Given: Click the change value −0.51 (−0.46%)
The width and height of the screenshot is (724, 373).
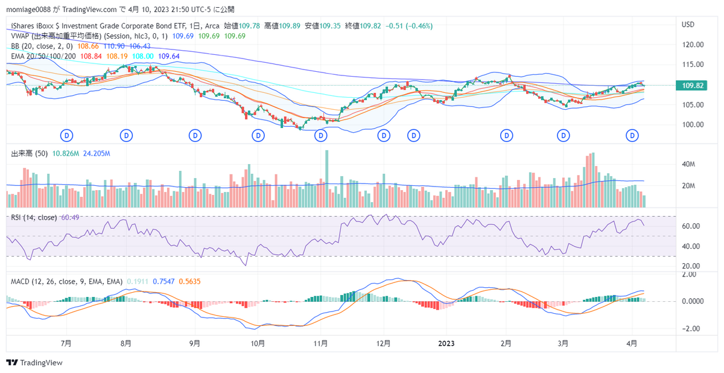Looking at the screenshot, I should (x=408, y=26).
